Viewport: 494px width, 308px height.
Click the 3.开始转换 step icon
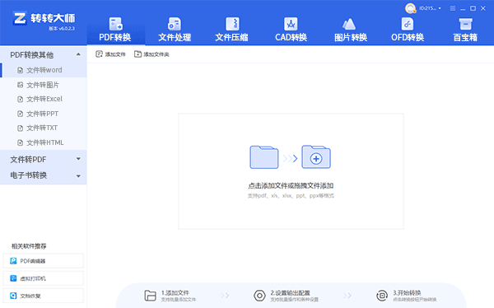pyautogui.click(x=382, y=296)
